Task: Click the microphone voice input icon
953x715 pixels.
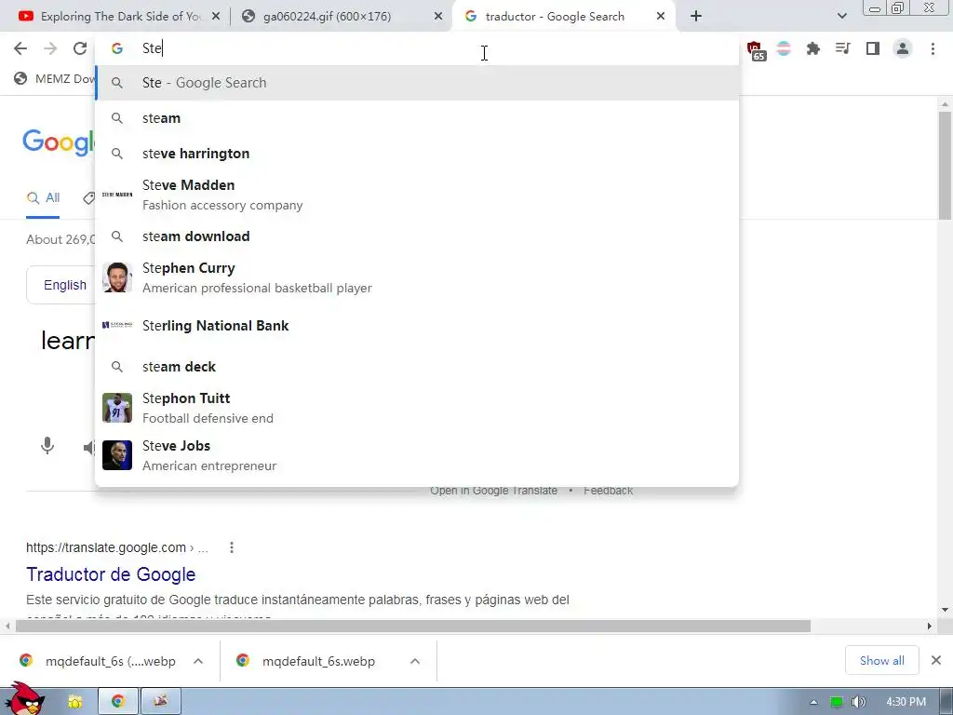Action: click(47, 446)
